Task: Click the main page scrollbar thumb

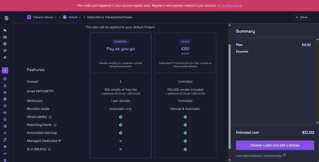Action: [x=230, y=96]
